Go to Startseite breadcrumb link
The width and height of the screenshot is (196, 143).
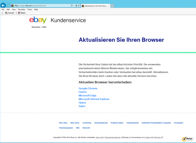tap(36, 27)
